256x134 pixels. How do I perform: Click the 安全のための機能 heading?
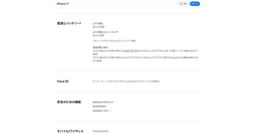pyautogui.click(x=69, y=102)
